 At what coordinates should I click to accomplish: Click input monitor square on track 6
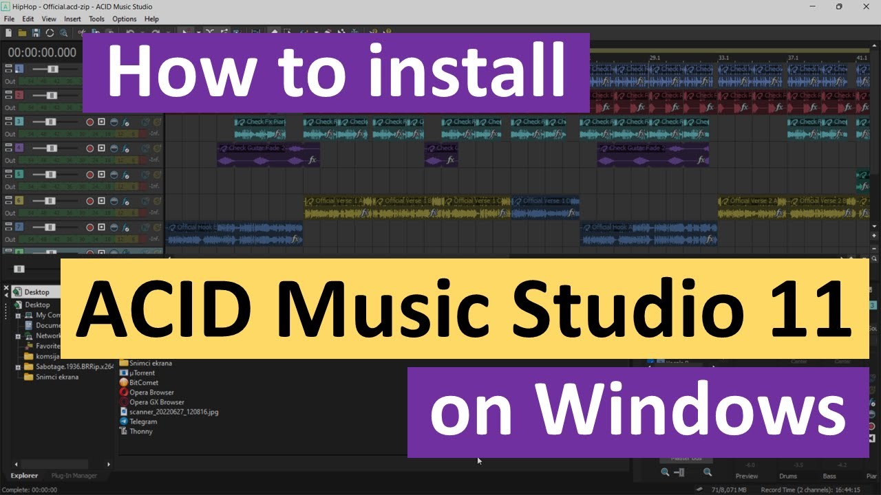pyautogui.click(x=102, y=200)
